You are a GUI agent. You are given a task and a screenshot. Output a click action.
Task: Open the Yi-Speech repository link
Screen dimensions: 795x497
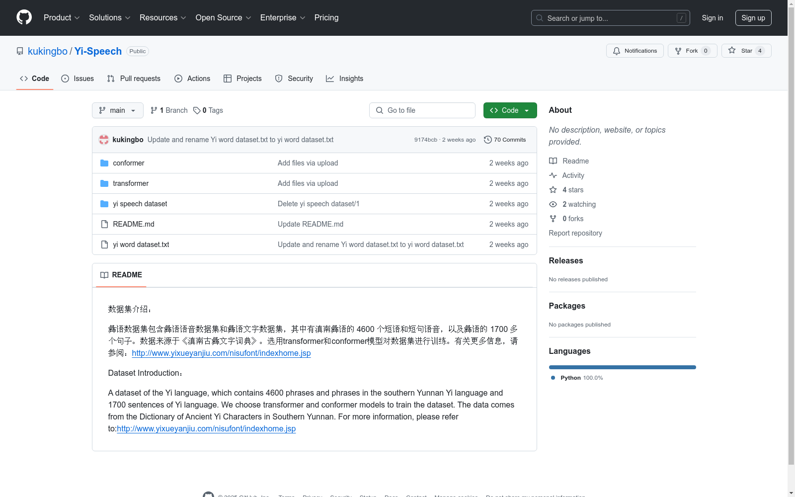[x=98, y=51]
